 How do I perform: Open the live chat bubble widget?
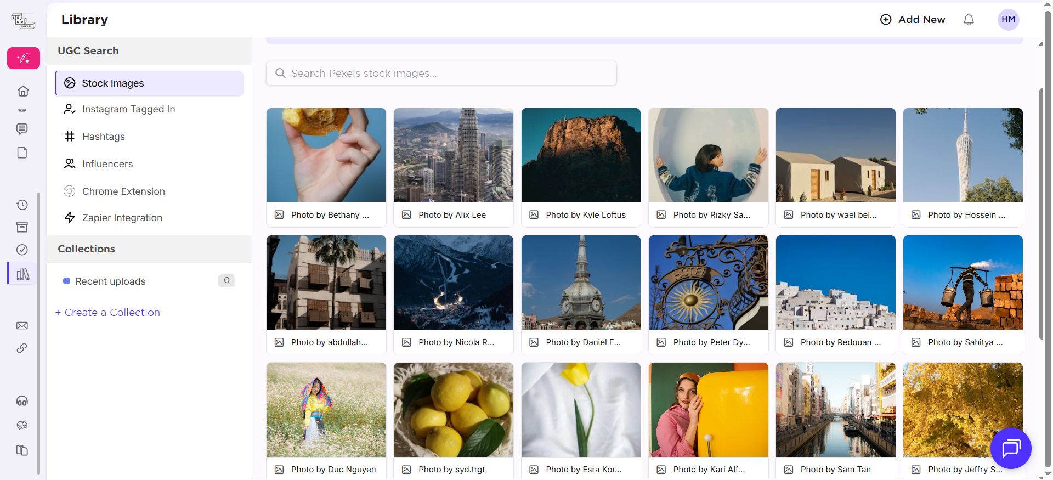coord(1011,448)
